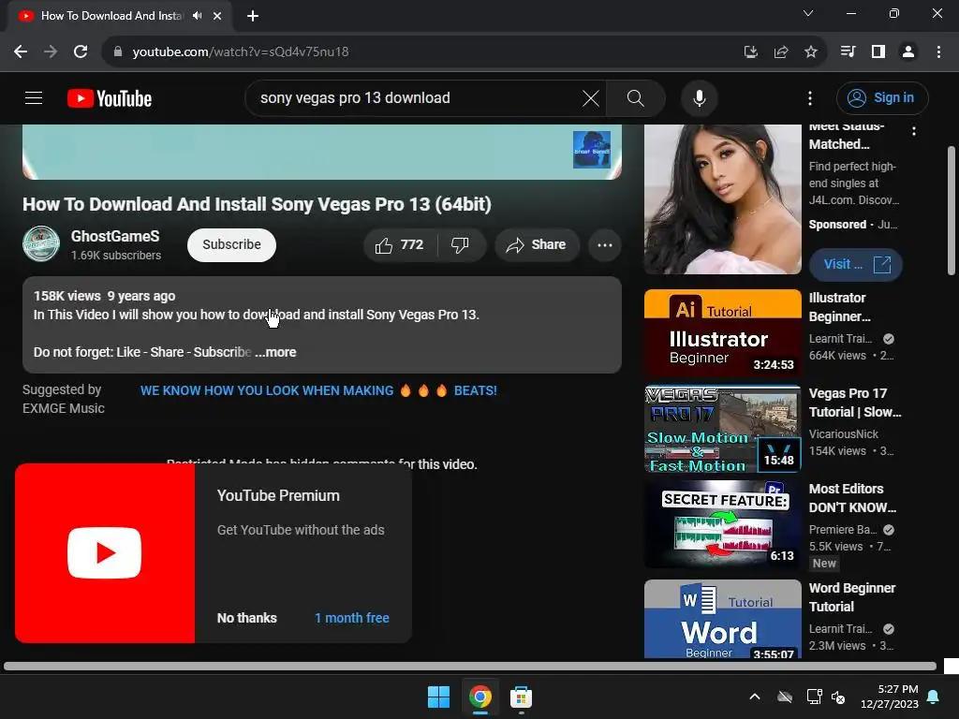Viewport: 959px width, 719px height.
Task: Click the horizontal page scrollbar
Action: (x=470, y=666)
